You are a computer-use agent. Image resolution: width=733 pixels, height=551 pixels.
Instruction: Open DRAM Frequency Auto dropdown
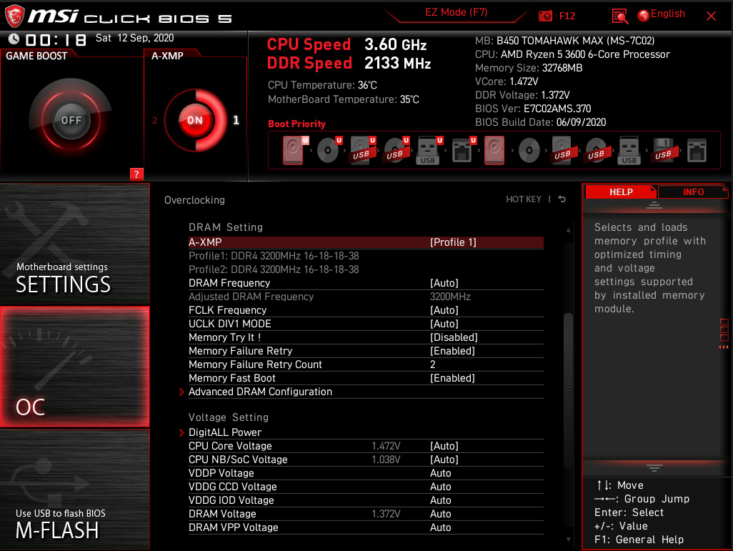click(444, 283)
